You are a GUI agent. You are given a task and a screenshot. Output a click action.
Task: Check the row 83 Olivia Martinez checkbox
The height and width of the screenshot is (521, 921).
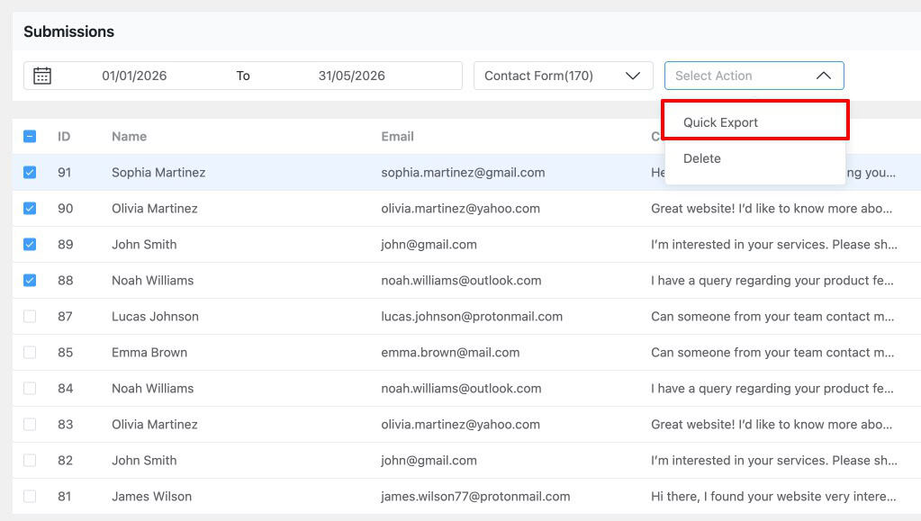pos(30,424)
